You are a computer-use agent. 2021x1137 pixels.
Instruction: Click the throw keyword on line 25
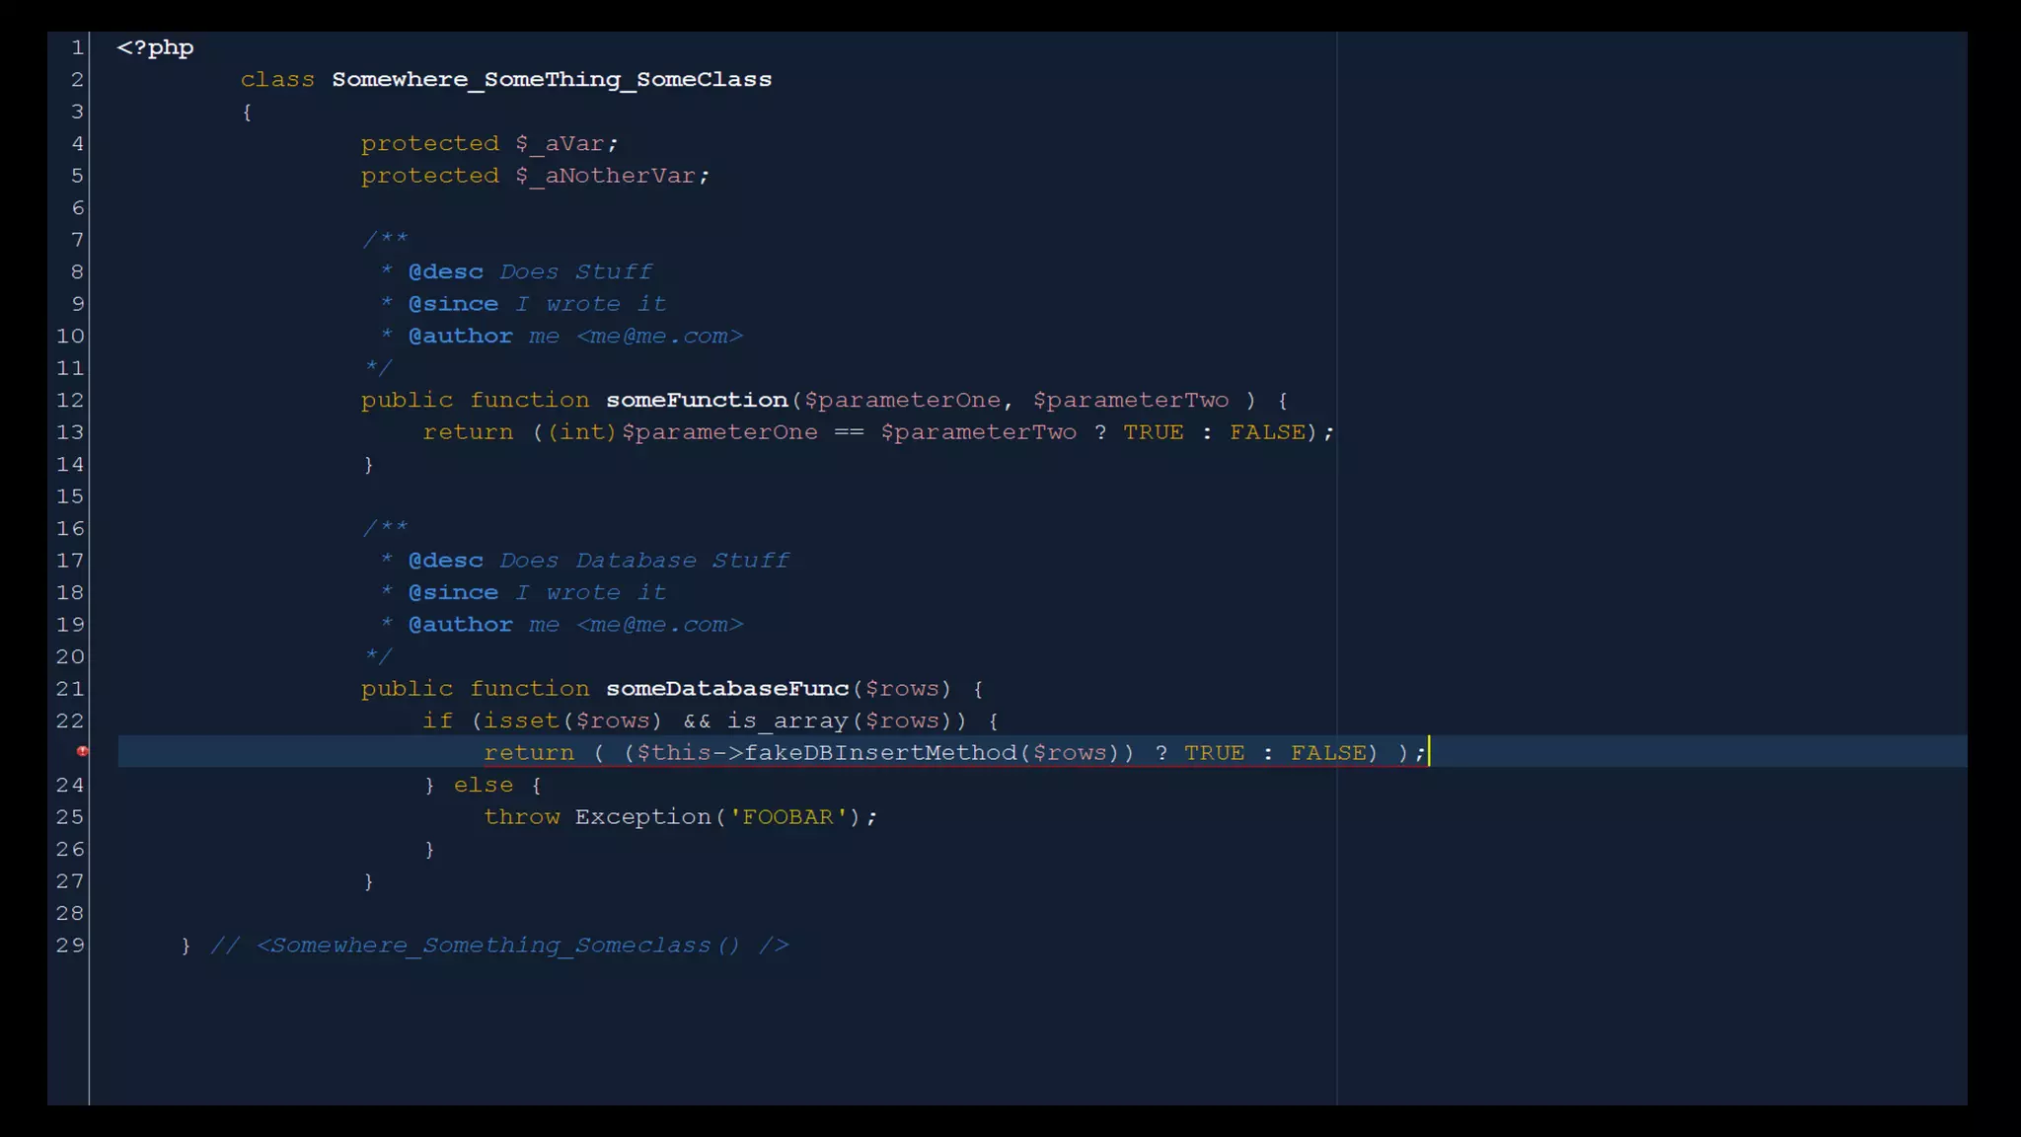pyautogui.click(x=522, y=817)
